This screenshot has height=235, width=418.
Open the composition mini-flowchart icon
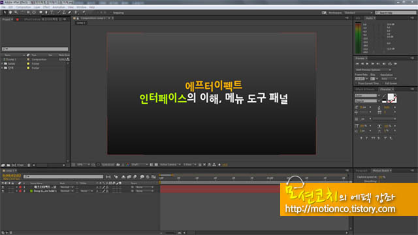click(x=108, y=177)
